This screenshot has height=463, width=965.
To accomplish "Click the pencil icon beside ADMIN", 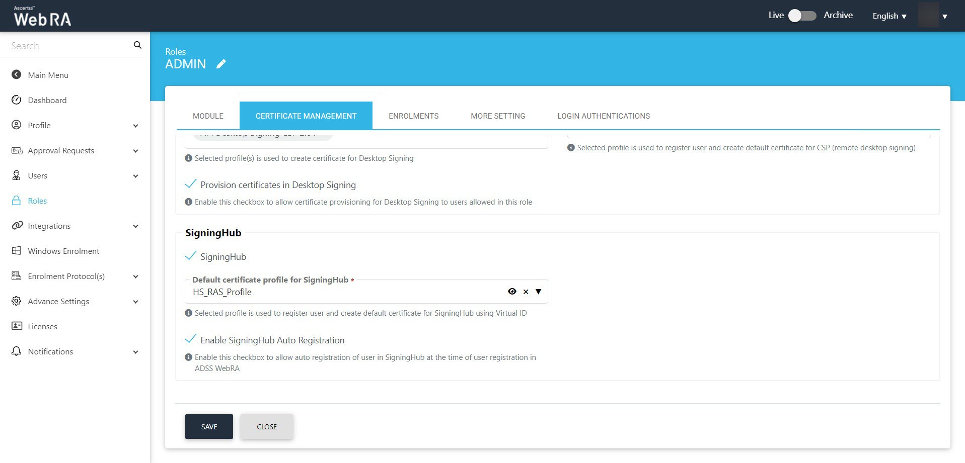I will point(221,64).
